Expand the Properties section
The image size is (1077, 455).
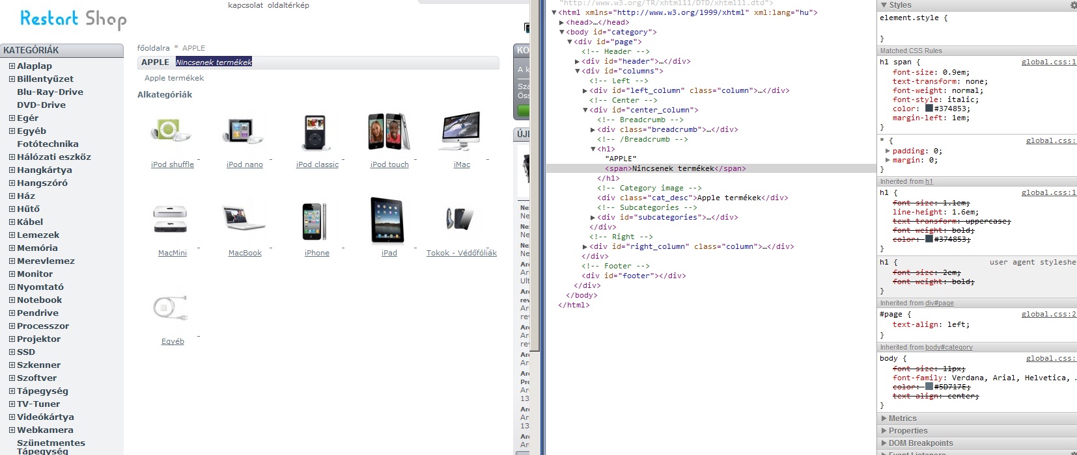click(x=884, y=431)
